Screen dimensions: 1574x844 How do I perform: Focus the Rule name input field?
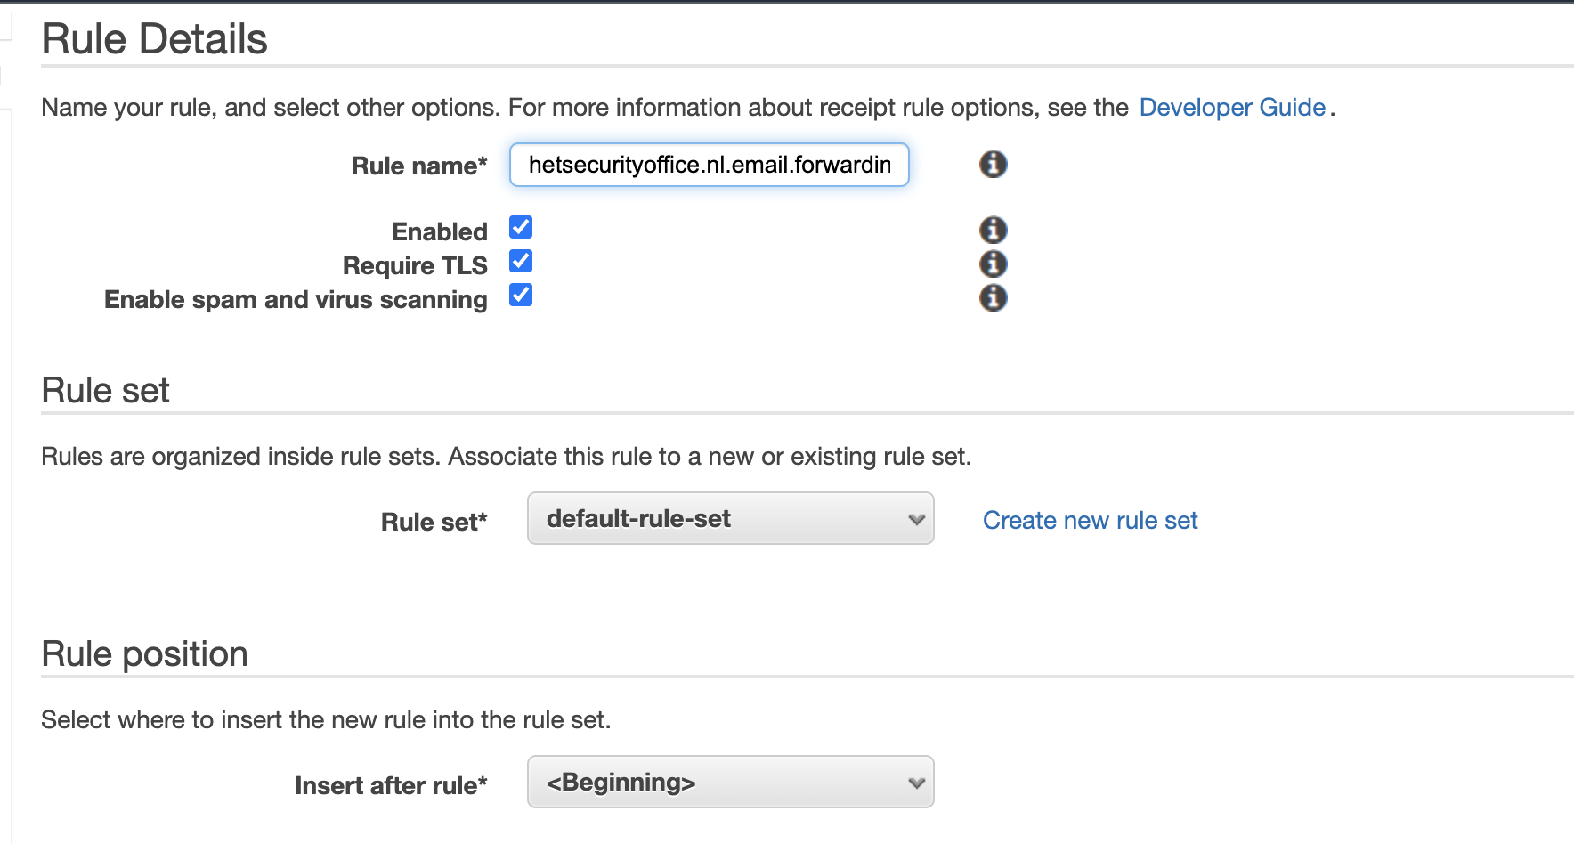point(709,165)
